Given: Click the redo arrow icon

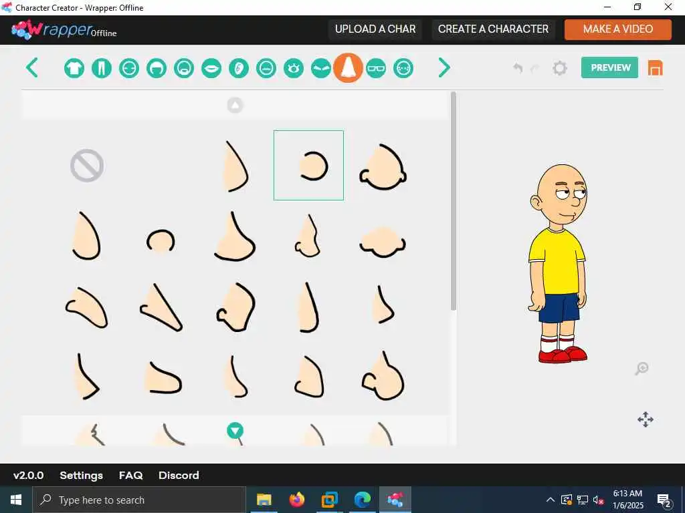Looking at the screenshot, I should click(534, 68).
